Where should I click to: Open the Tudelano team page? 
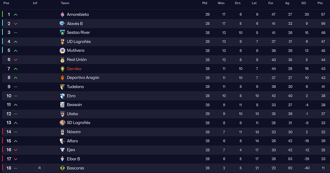pos(75,87)
